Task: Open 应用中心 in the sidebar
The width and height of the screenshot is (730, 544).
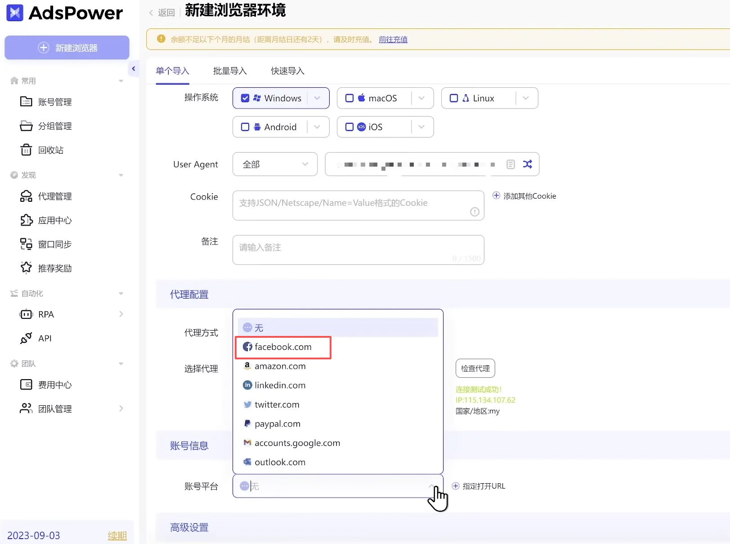Action: click(54, 220)
